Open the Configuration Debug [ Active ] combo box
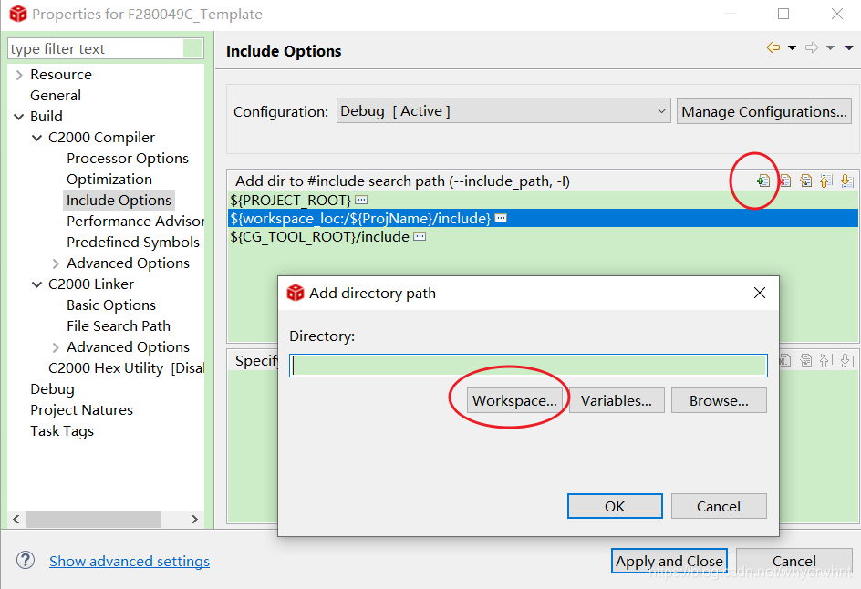 [x=503, y=111]
